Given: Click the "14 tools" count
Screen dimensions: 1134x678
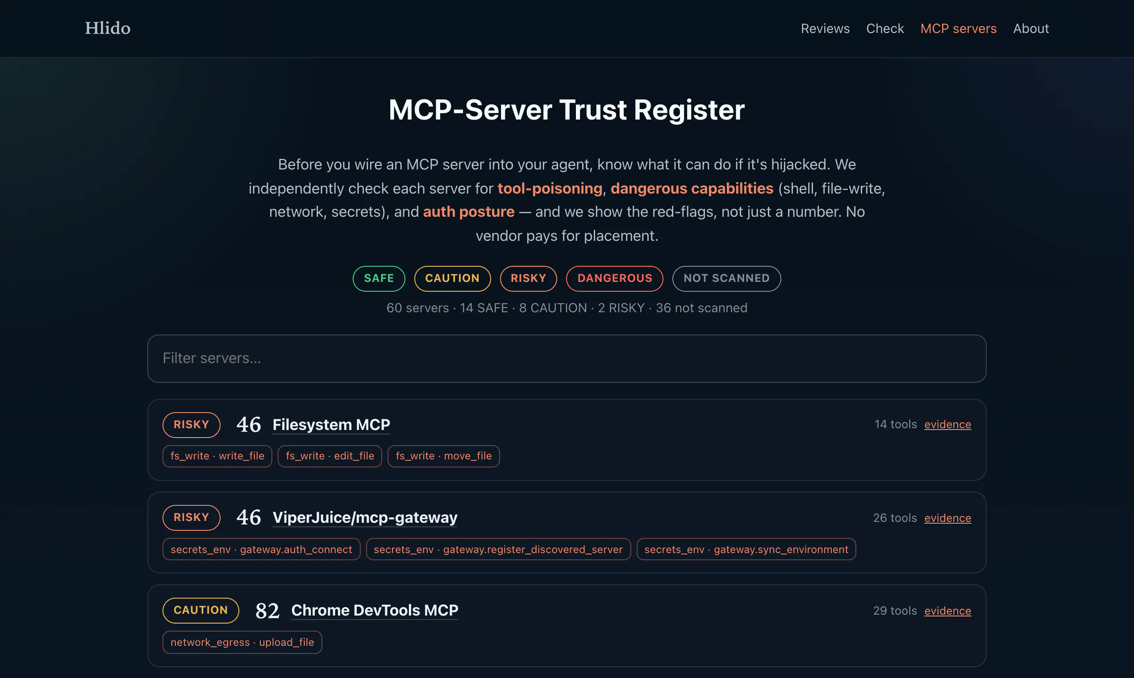Looking at the screenshot, I should coord(895,424).
